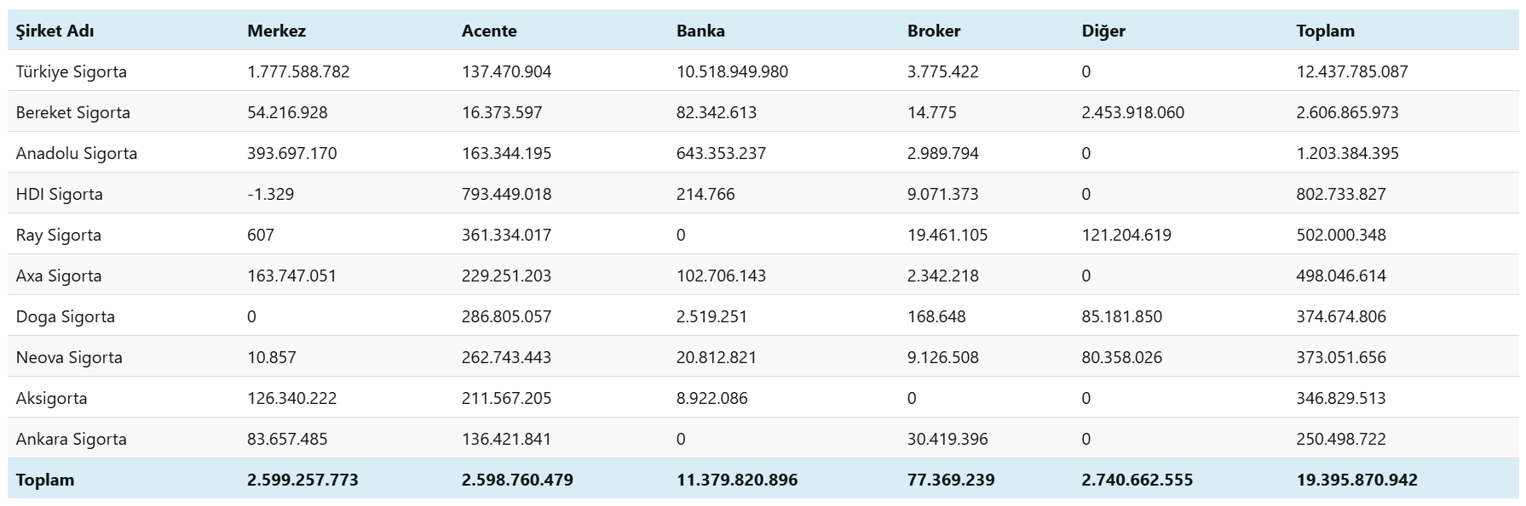Viewport: 1526px width, 506px height.
Task: Select the Ray Sigorta row name
Action: point(59,235)
